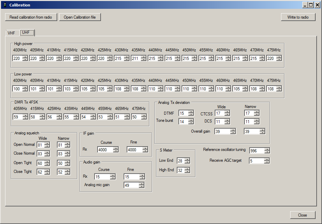
Task: Click 'Read calibration from radio' button
Action: point(31,17)
